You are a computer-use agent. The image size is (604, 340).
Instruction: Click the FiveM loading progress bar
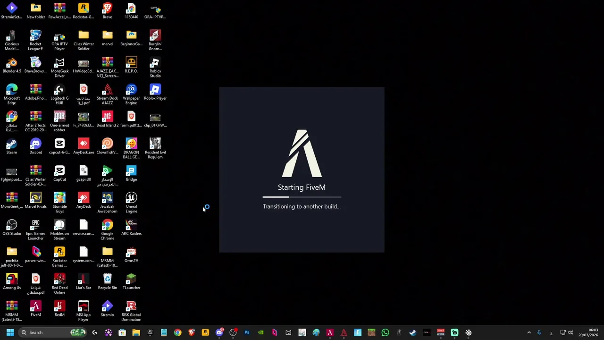(x=302, y=197)
